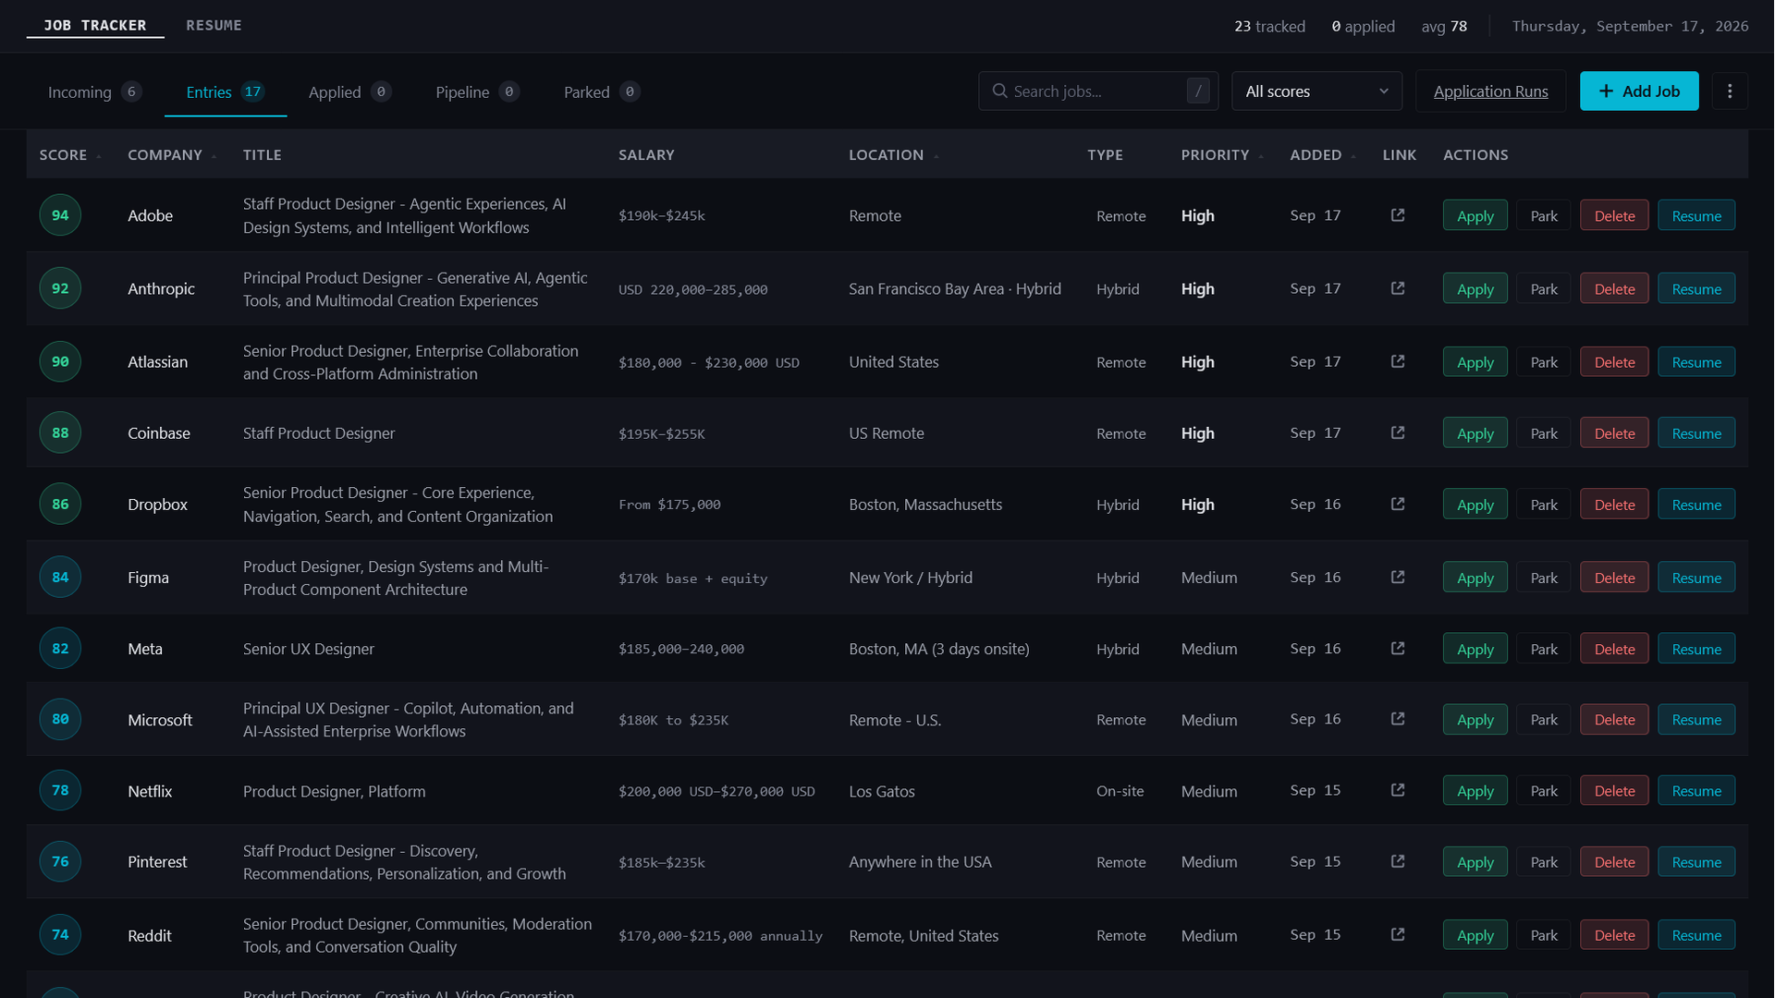1775x998 pixels.
Task: Open external link for Coinbase job
Action: pyautogui.click(x=1398, y=432)
